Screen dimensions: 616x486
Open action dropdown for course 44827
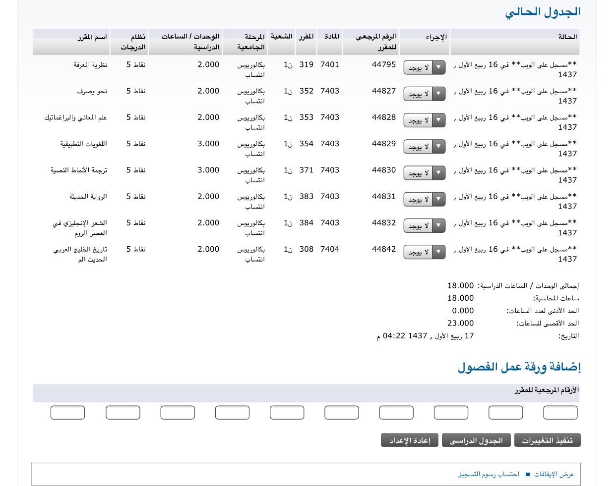[x=425, y=94]
